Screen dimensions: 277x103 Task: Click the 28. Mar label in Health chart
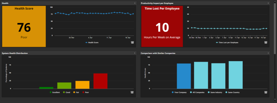click(x=71, y=38)
